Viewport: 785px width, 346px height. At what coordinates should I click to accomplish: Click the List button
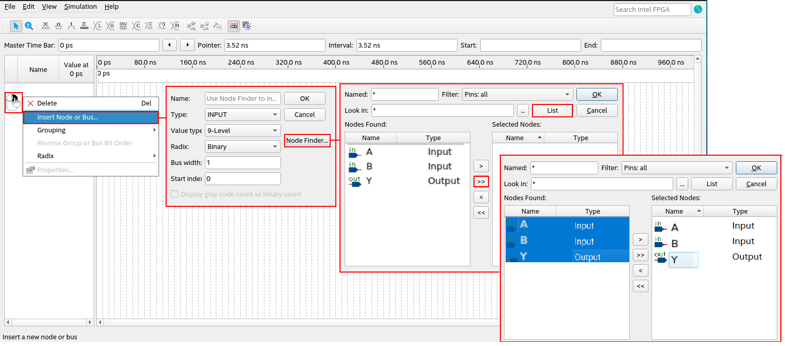click(x=552, y=111)
